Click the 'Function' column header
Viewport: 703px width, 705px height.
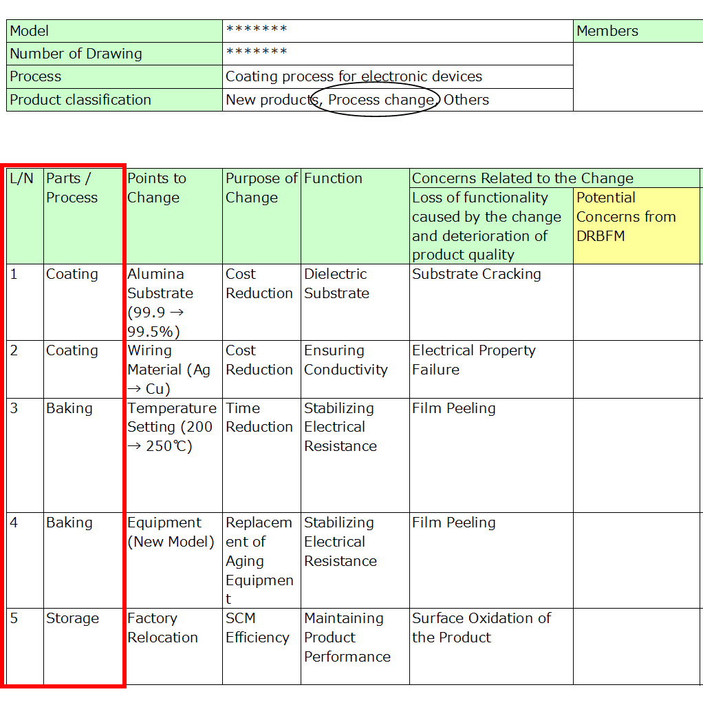coord(356,216)
